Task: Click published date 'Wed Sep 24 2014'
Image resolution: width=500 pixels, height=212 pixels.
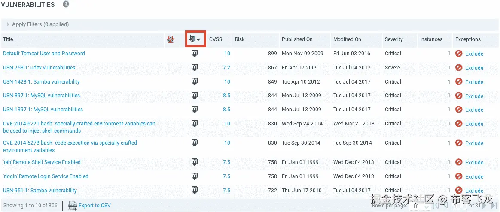Action: [302, 123]
